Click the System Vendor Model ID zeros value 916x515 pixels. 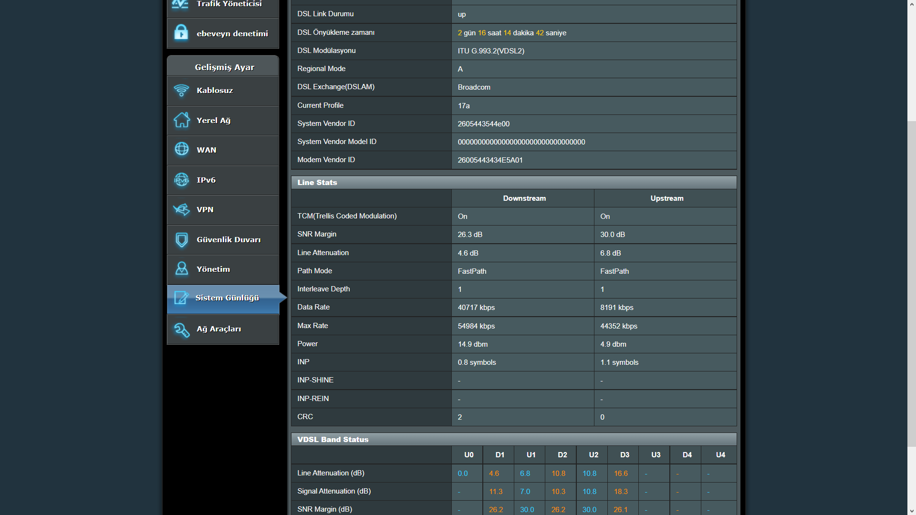(521, 142)
